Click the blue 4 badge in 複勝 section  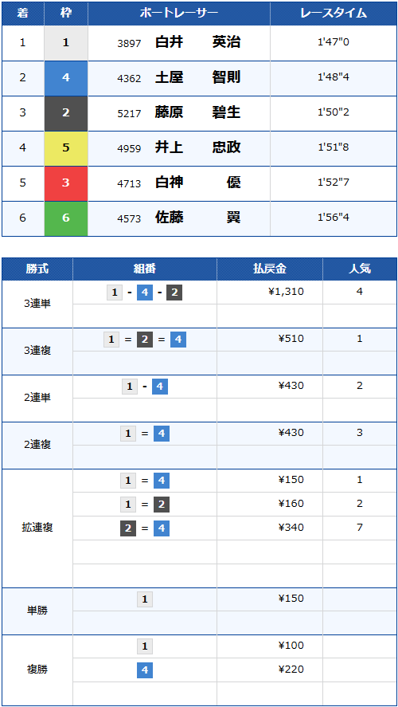(145, 670)
